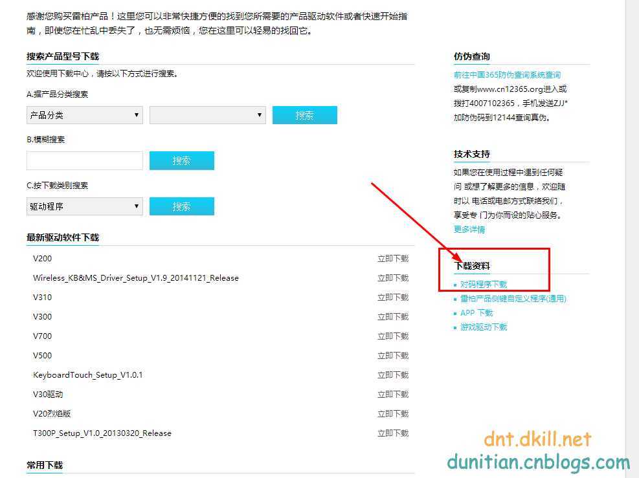
Task: Click the 常用下载 heading
Action: (45, 465)
